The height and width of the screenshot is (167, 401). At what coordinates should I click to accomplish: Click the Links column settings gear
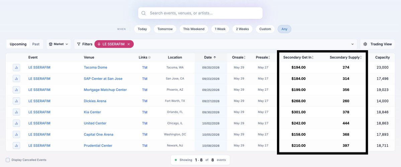(x=149, y=58)
